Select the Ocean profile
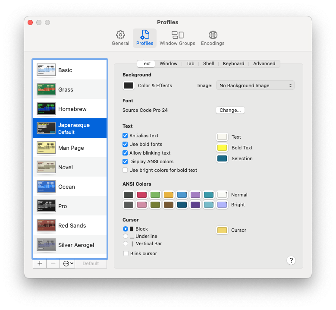 click(70, 187)
